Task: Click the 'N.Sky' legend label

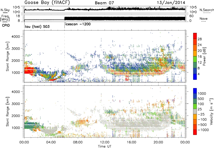Action: tap(5, 10)
